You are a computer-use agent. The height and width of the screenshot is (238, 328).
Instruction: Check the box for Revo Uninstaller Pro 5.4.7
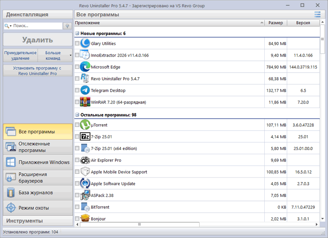[x=77, y=79]
